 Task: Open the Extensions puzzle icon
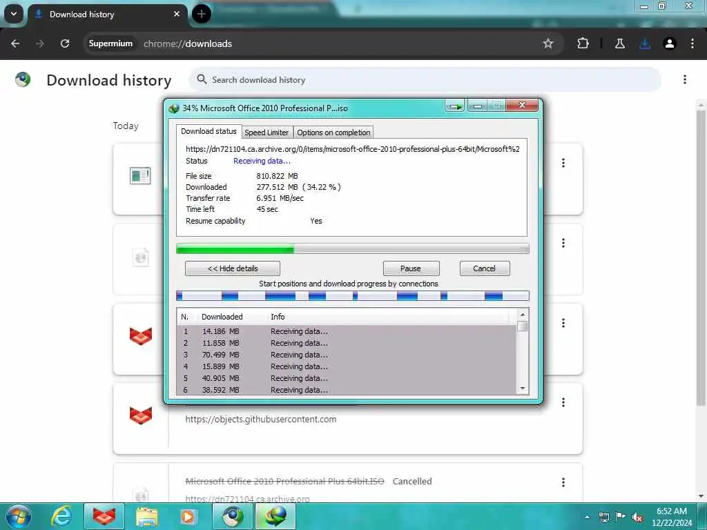point(583,43)
